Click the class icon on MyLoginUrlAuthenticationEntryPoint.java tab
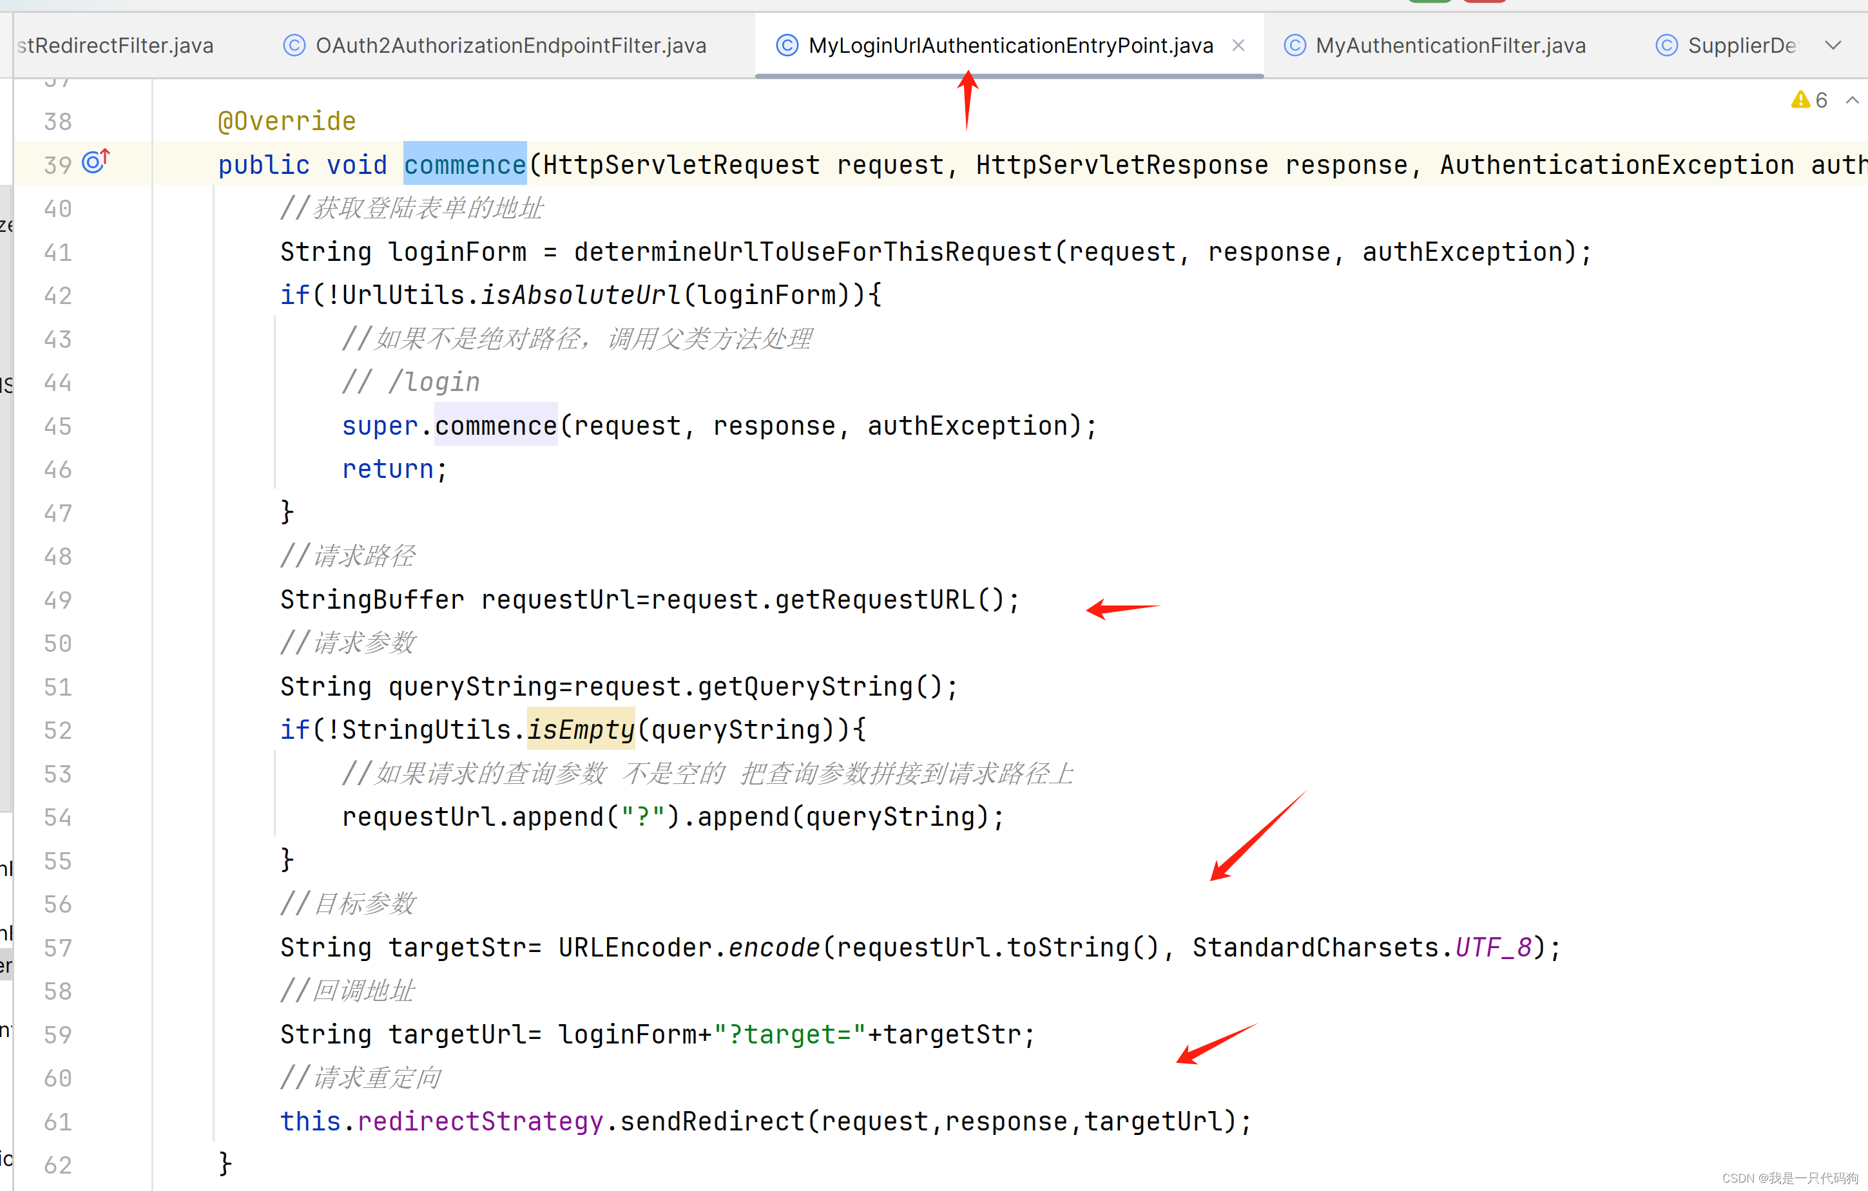The image size is (1868, 1191). (x=787, y=46)
